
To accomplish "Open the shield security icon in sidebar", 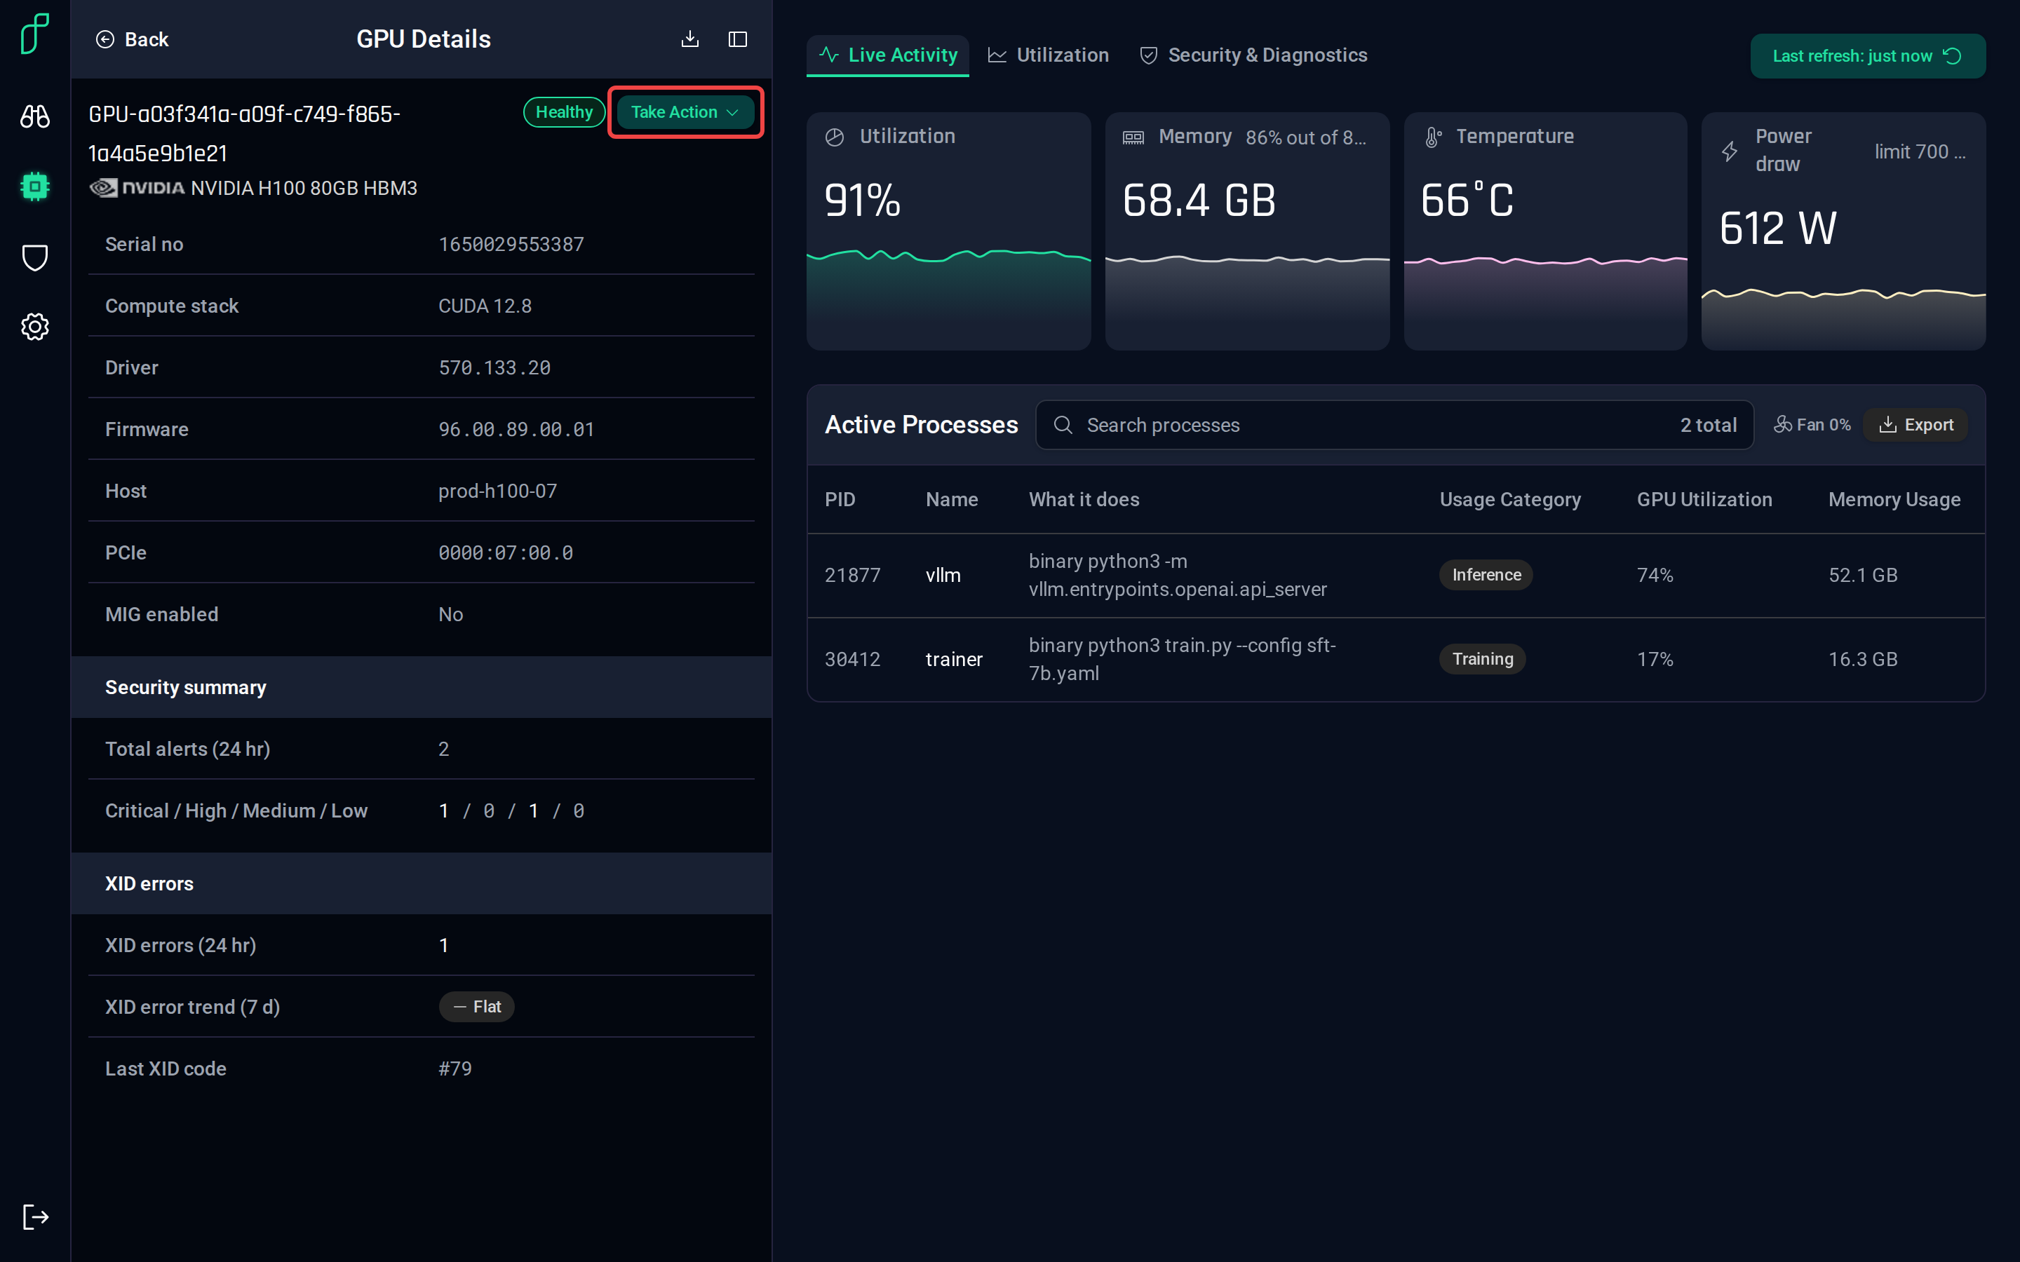I will click(35, 257).
